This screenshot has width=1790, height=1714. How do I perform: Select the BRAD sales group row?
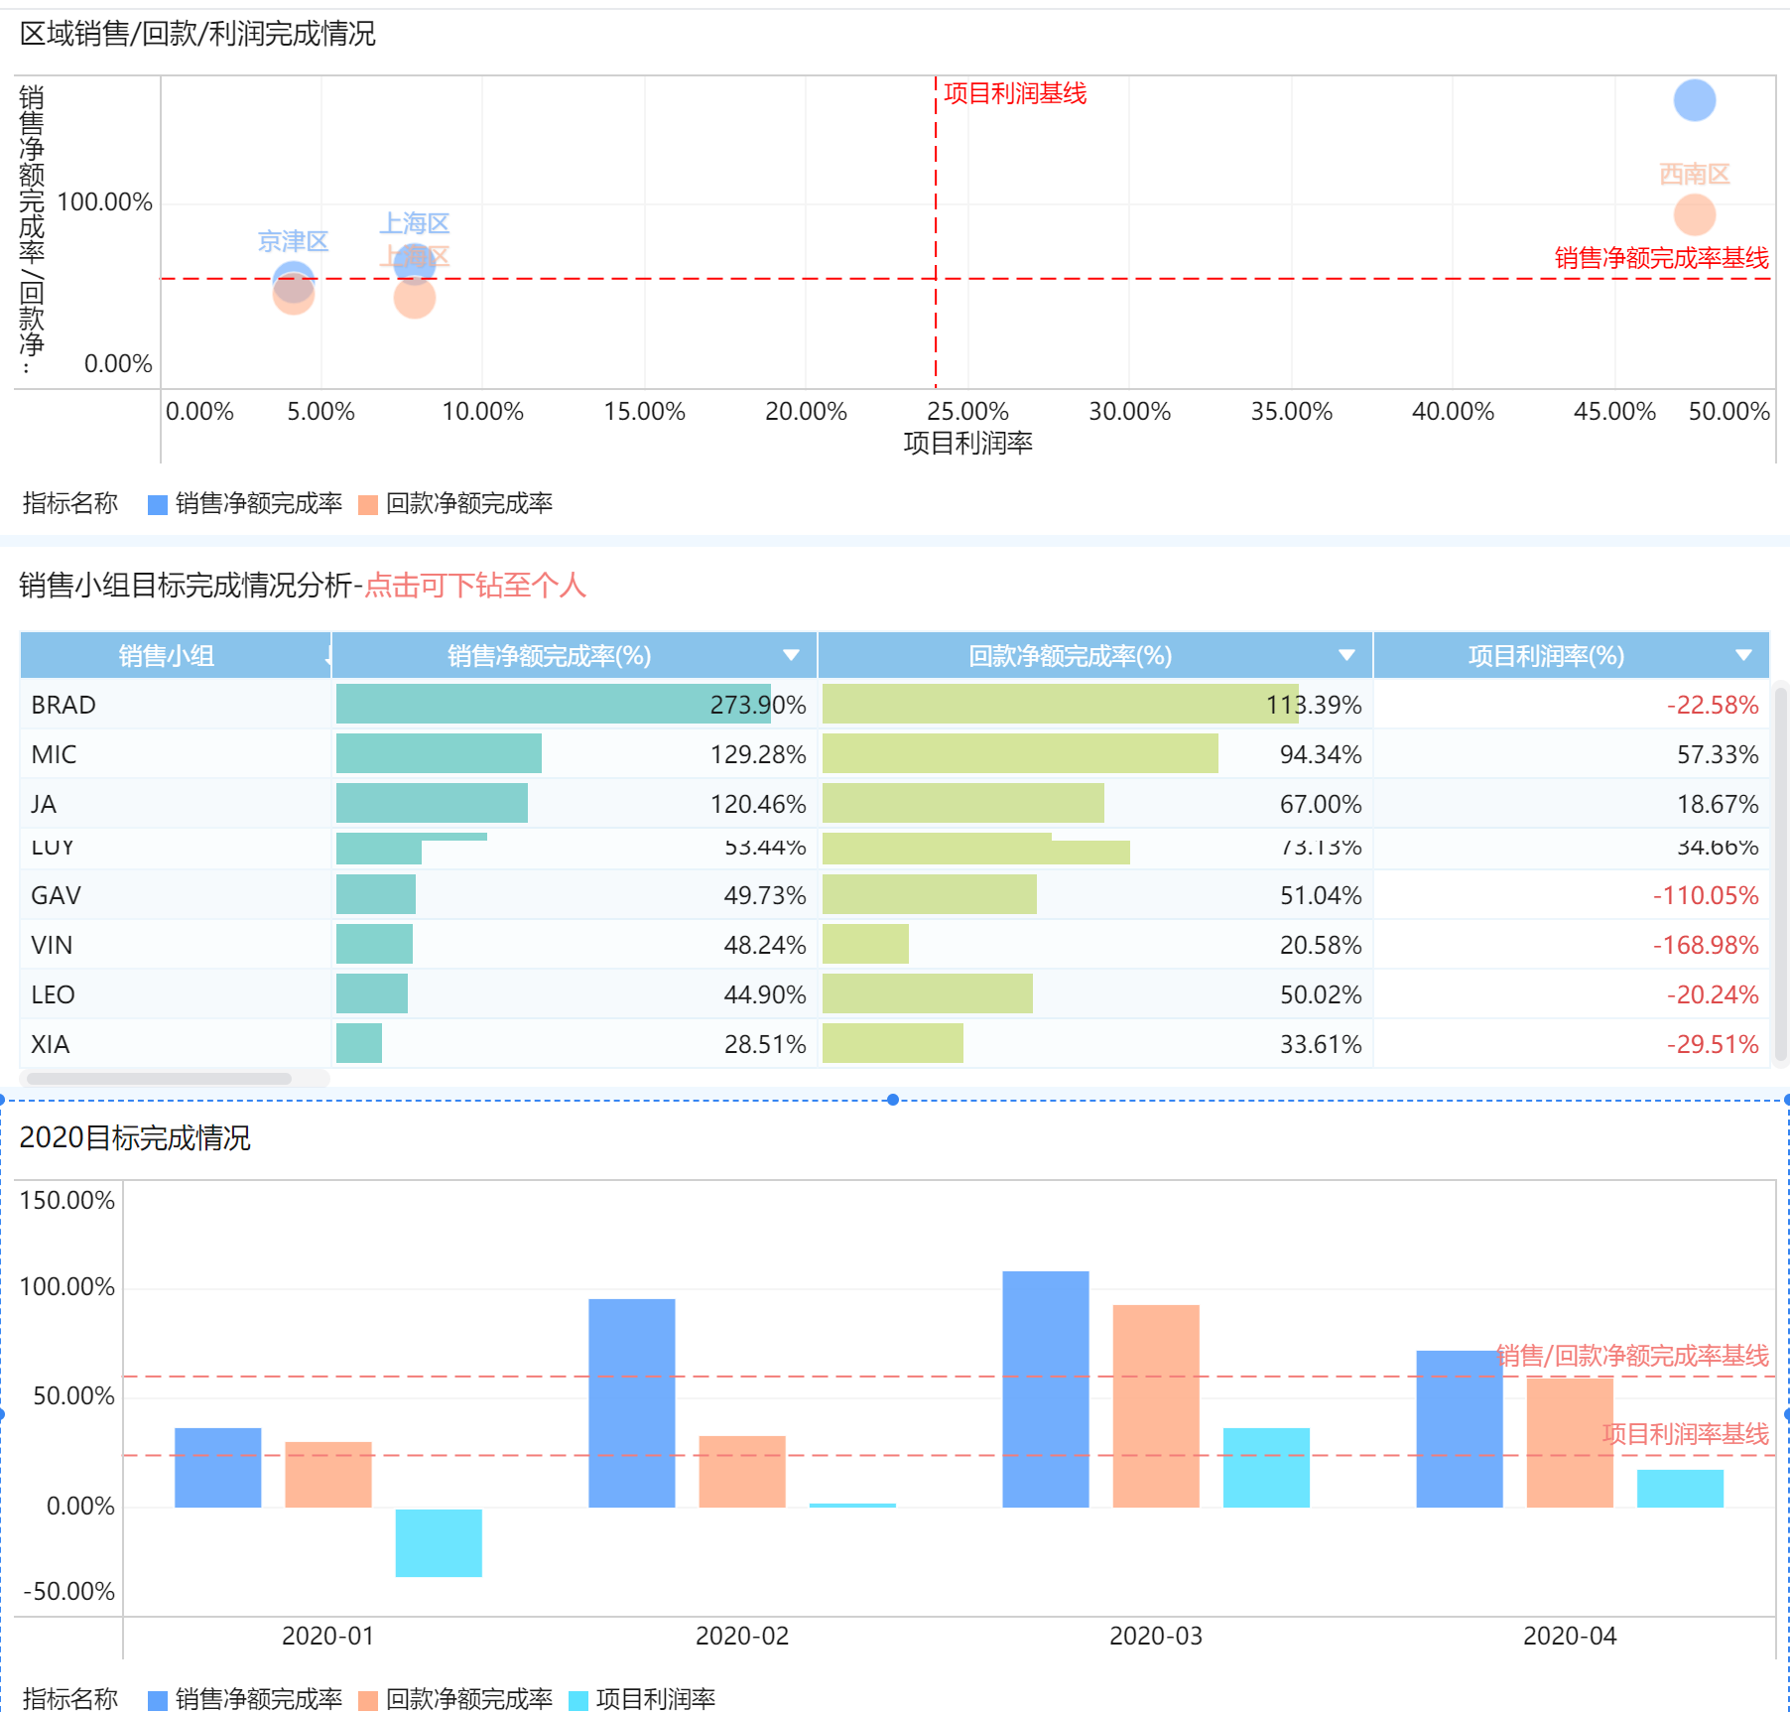(894, 704)
